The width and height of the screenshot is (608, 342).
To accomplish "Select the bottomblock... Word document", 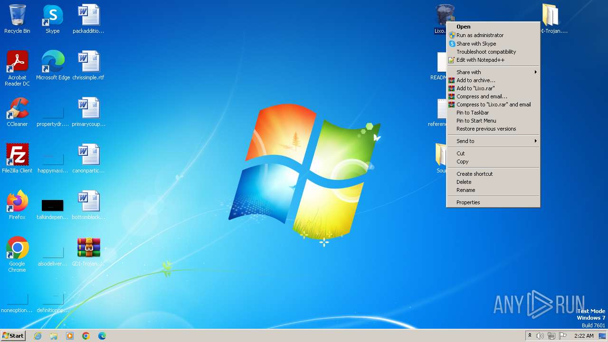I will 88,206.
